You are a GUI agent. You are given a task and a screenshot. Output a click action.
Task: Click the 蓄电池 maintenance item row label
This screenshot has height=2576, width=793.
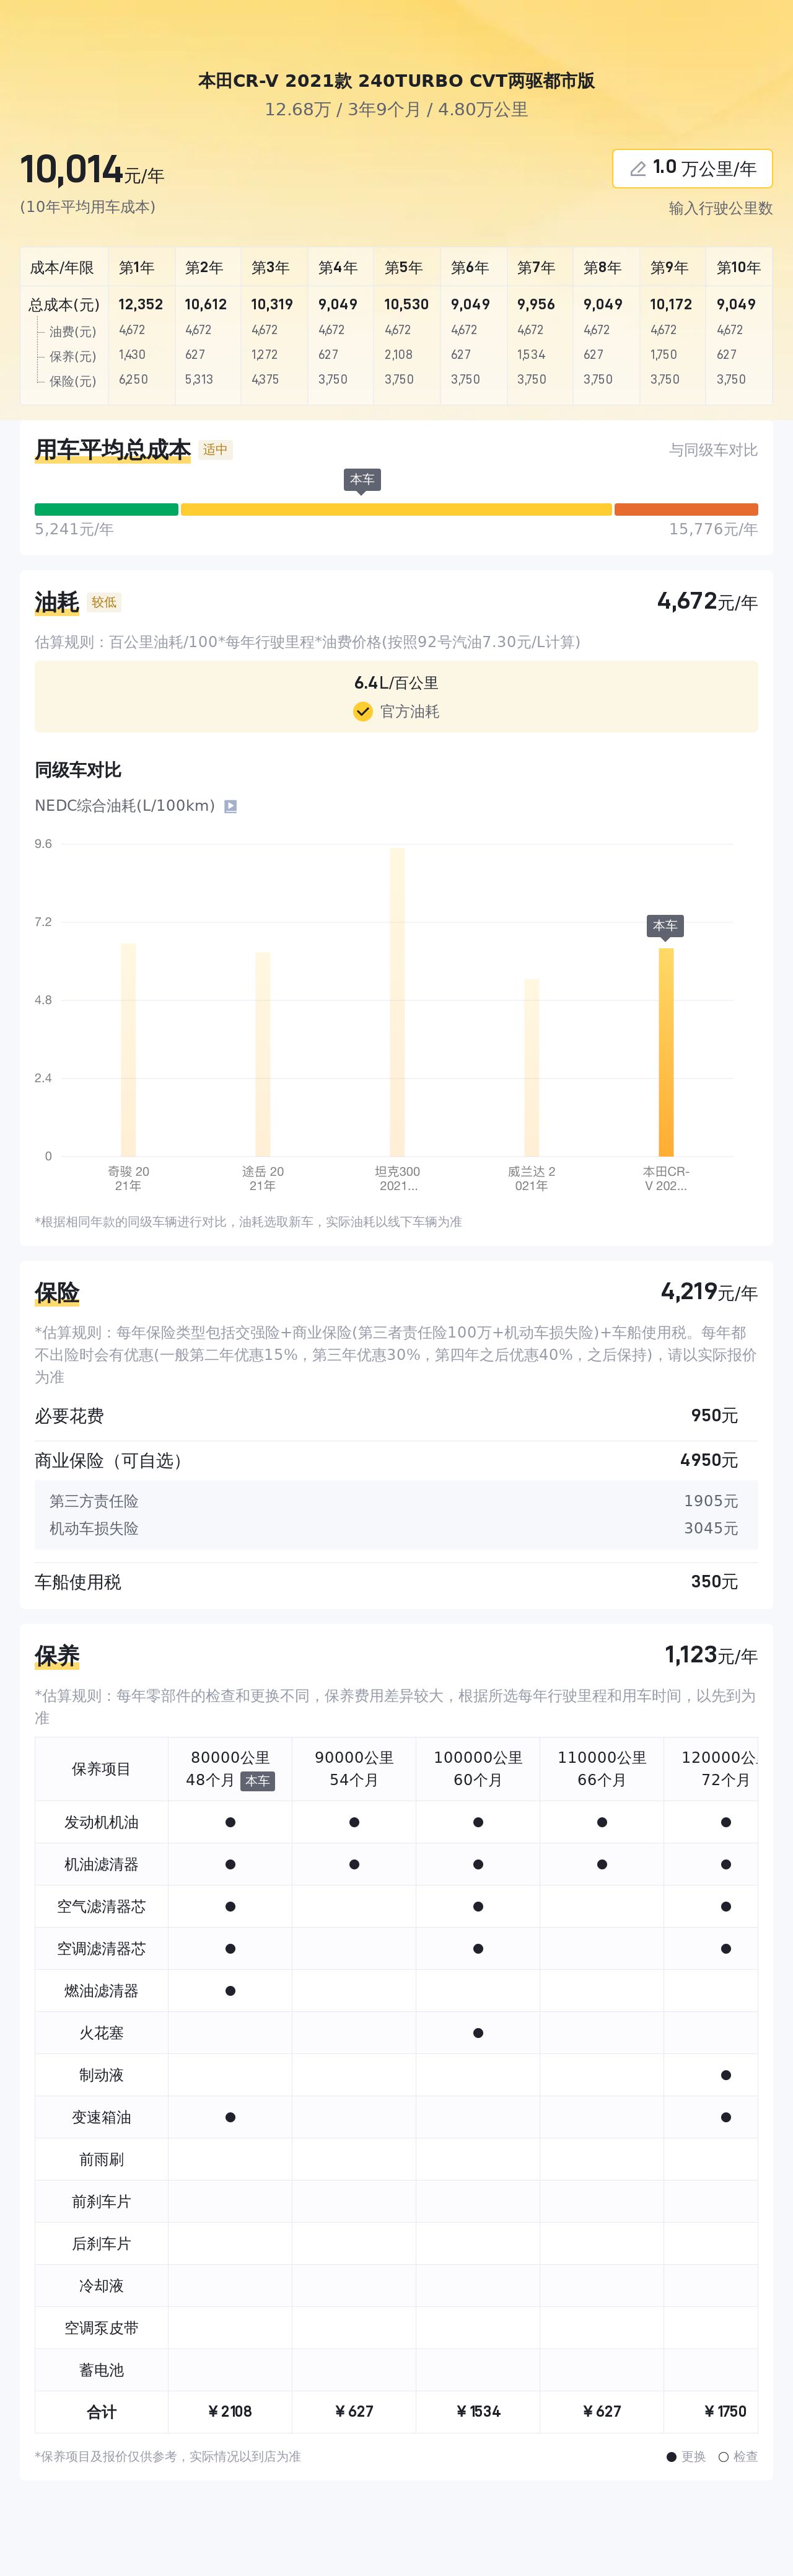(101, 2370)
